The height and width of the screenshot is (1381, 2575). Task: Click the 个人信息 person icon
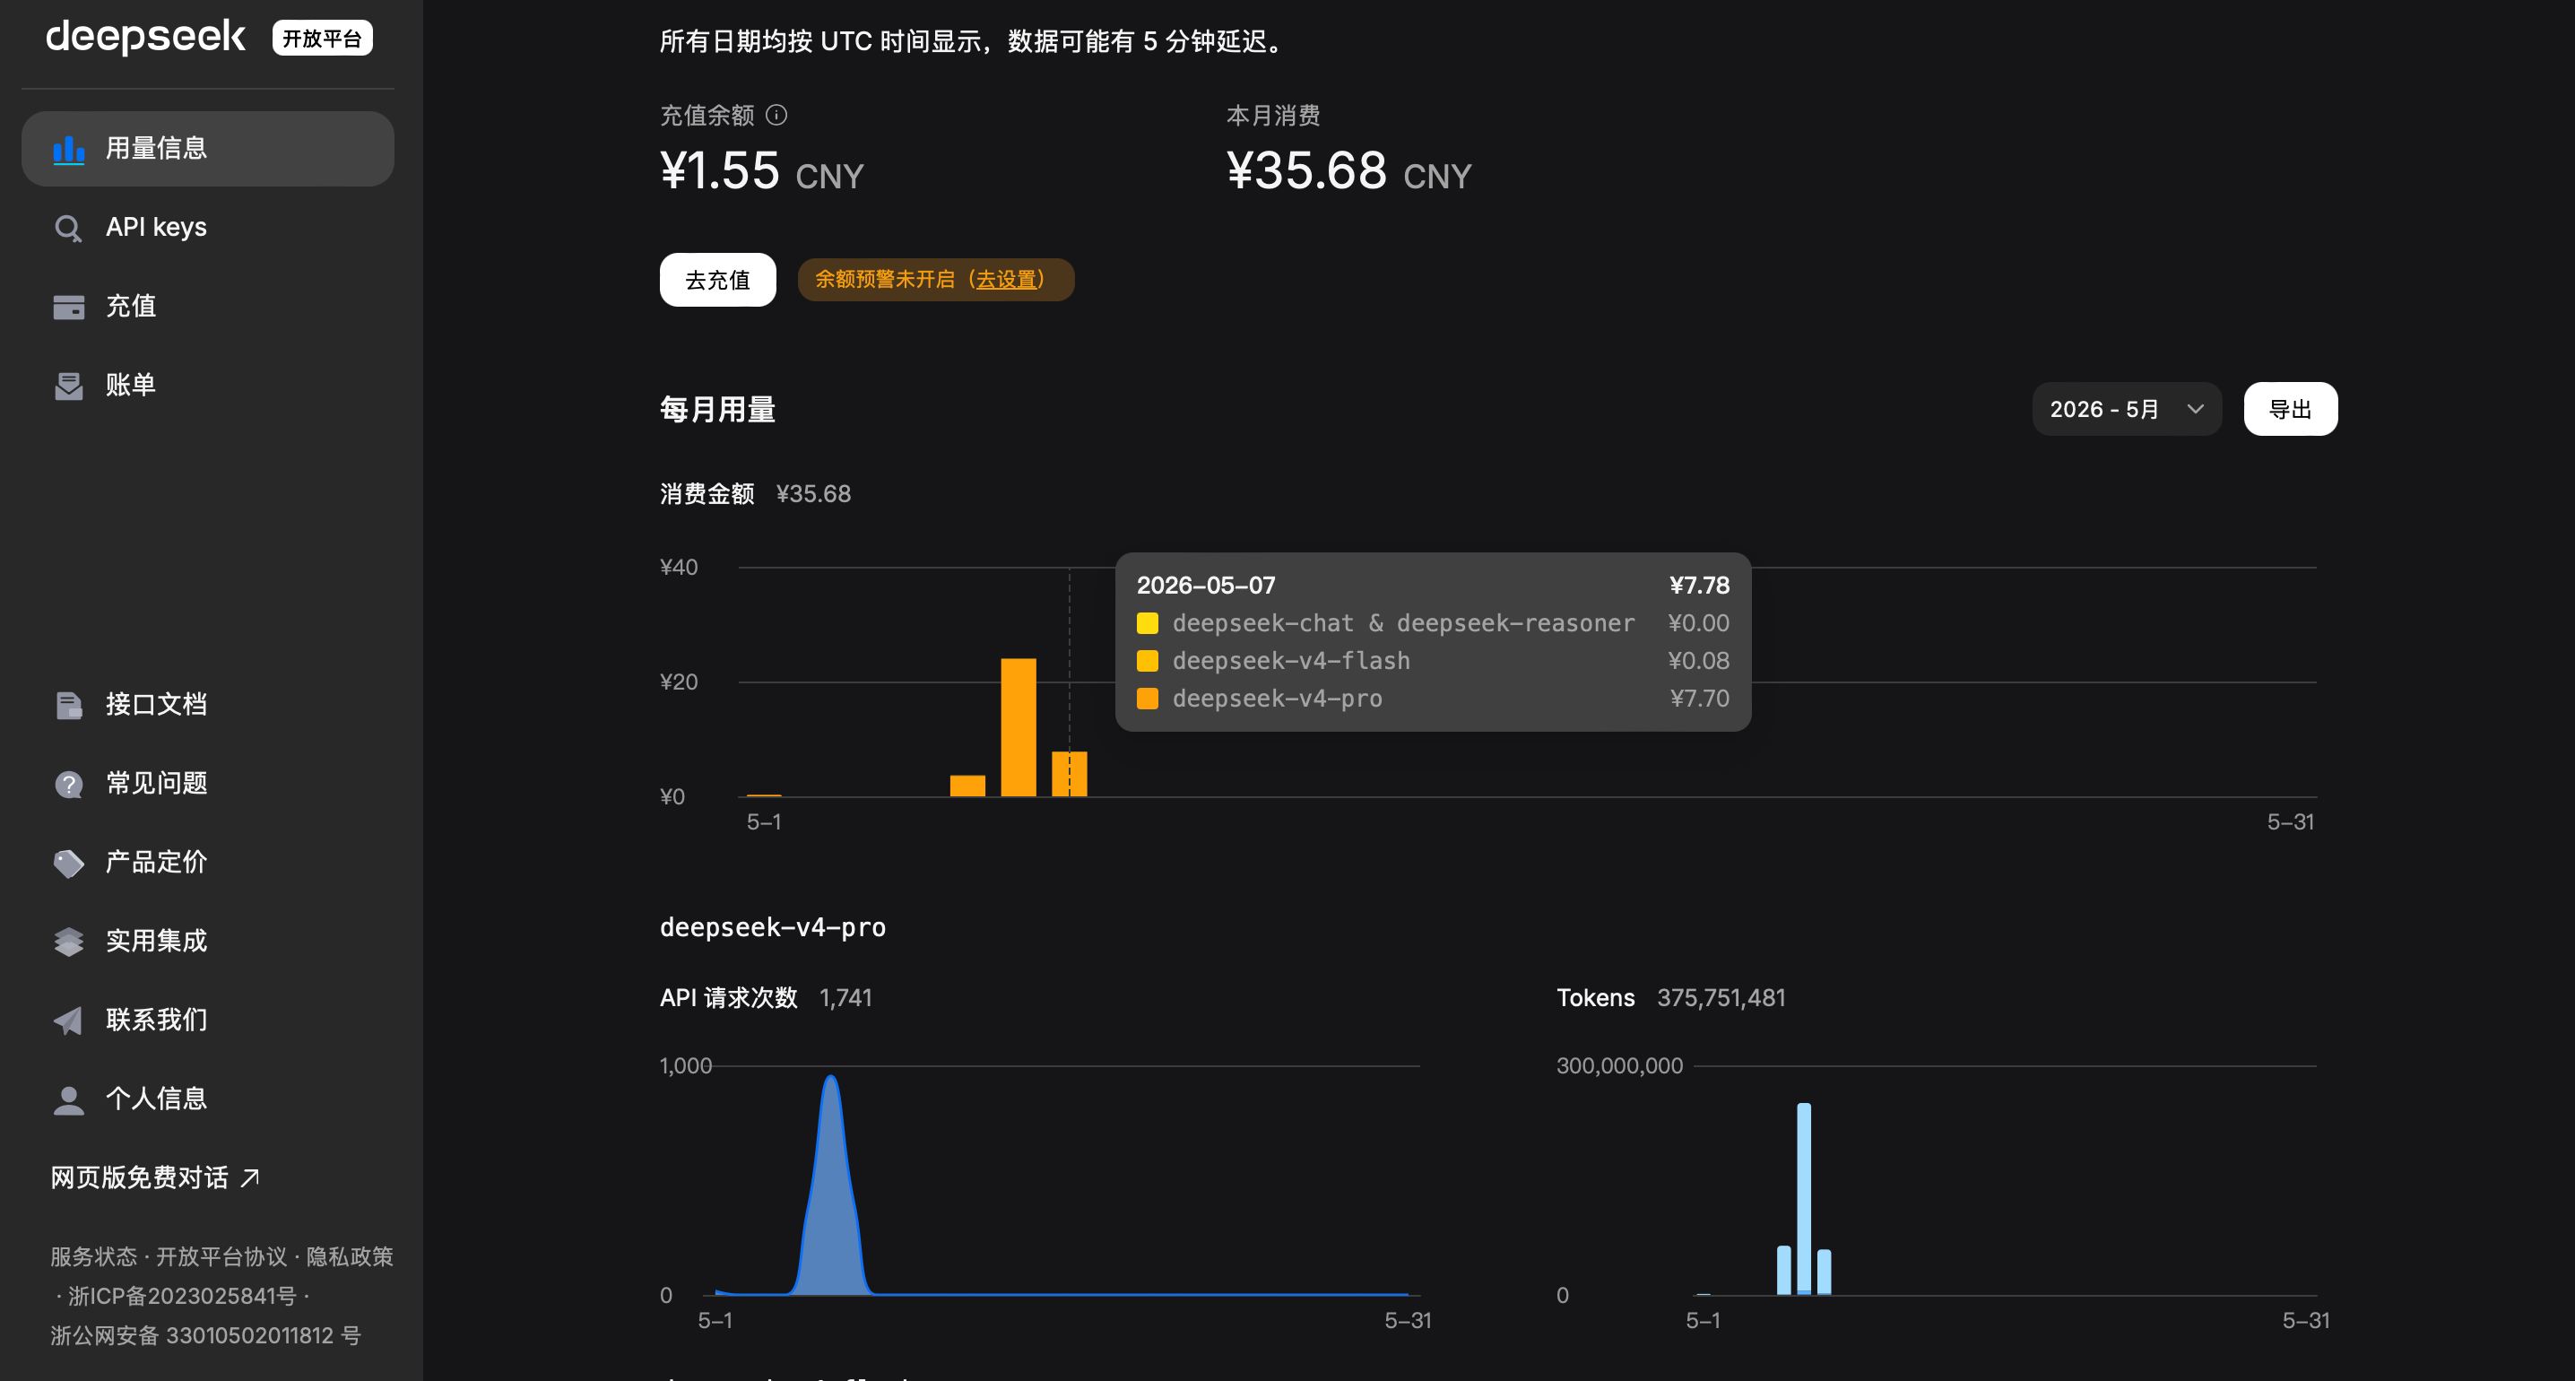68,1100
